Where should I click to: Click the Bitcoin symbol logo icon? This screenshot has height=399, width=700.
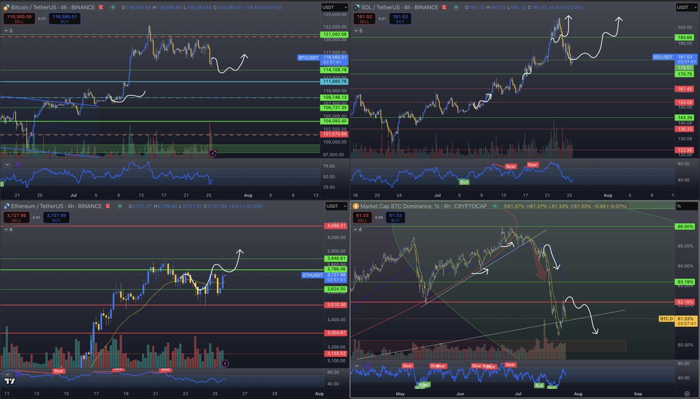click(6, 7)
